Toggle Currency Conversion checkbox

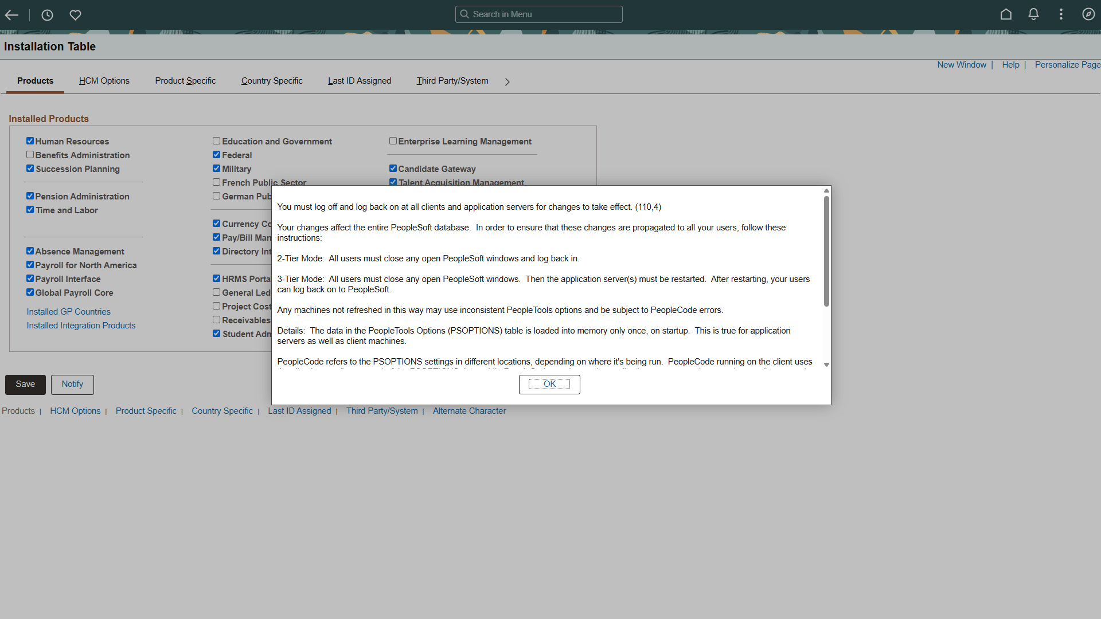pos(216,224)
